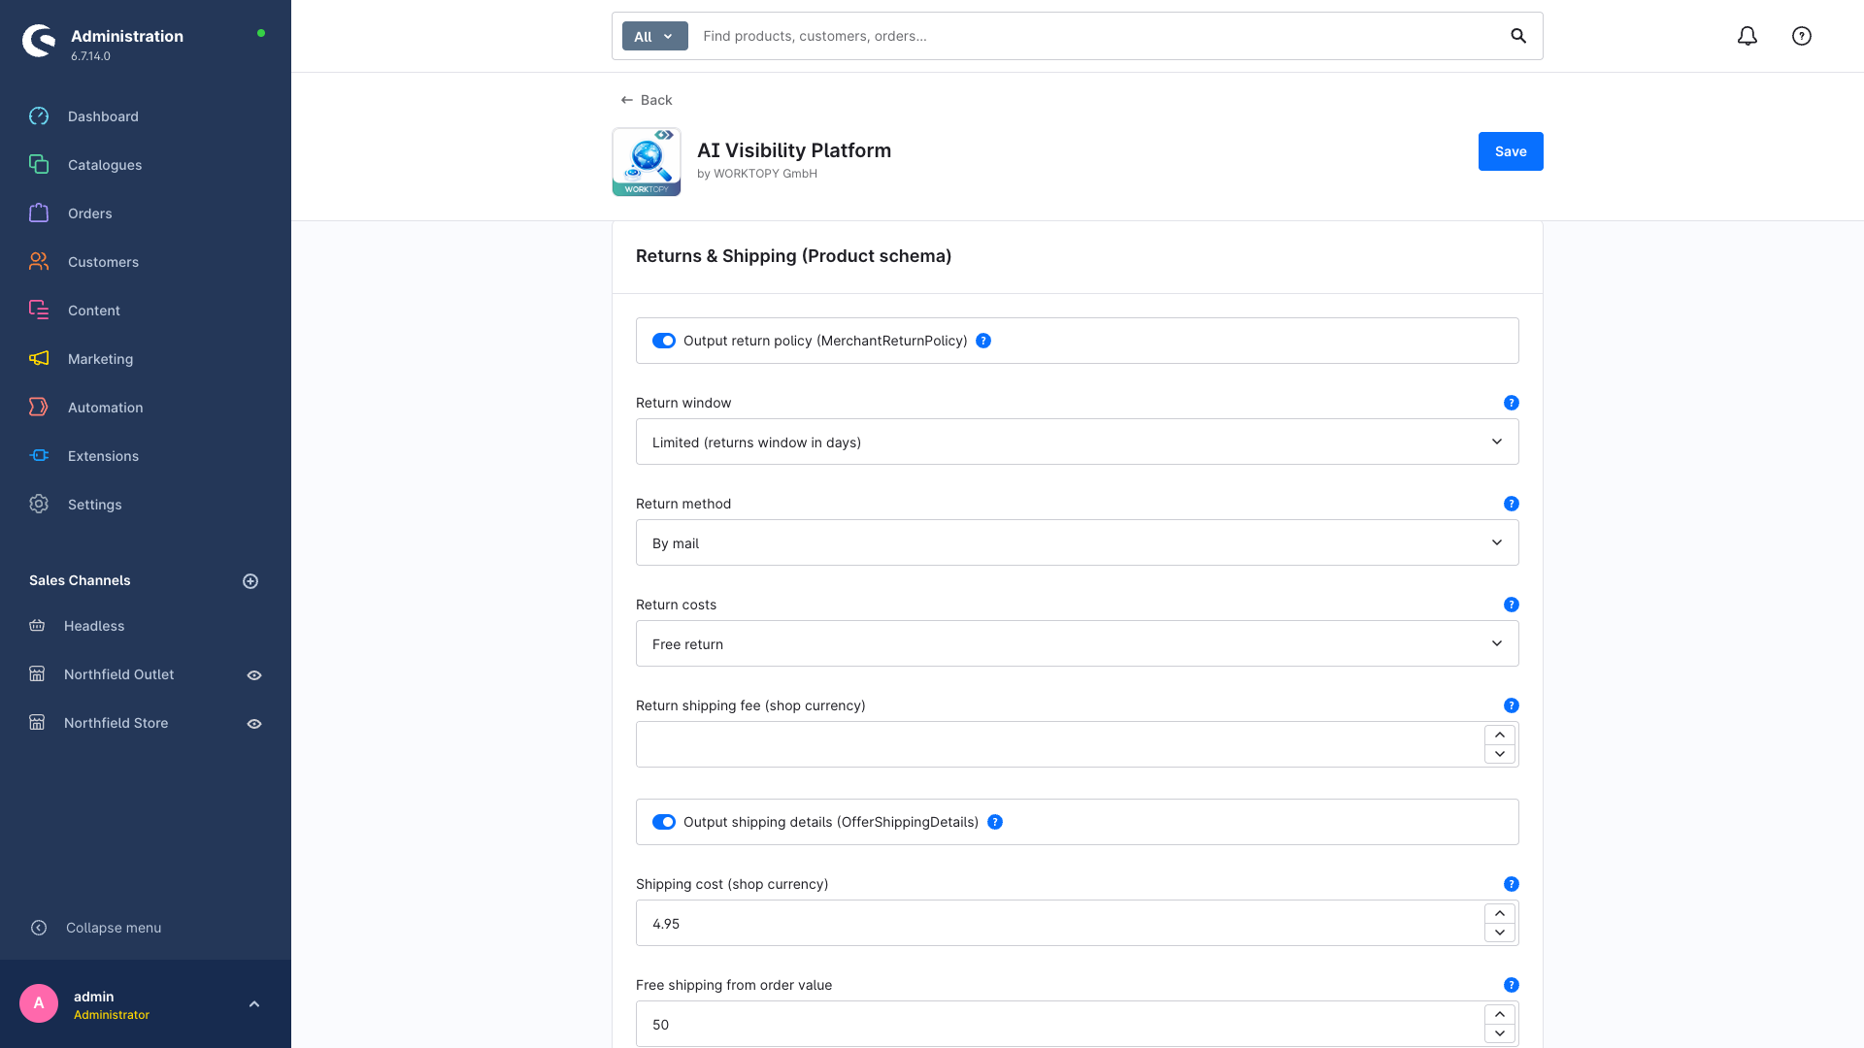The height and width of the screenshot is (1048, 1864).
Task: Show help for Free shipping from order value
Action: [1511, 985]
